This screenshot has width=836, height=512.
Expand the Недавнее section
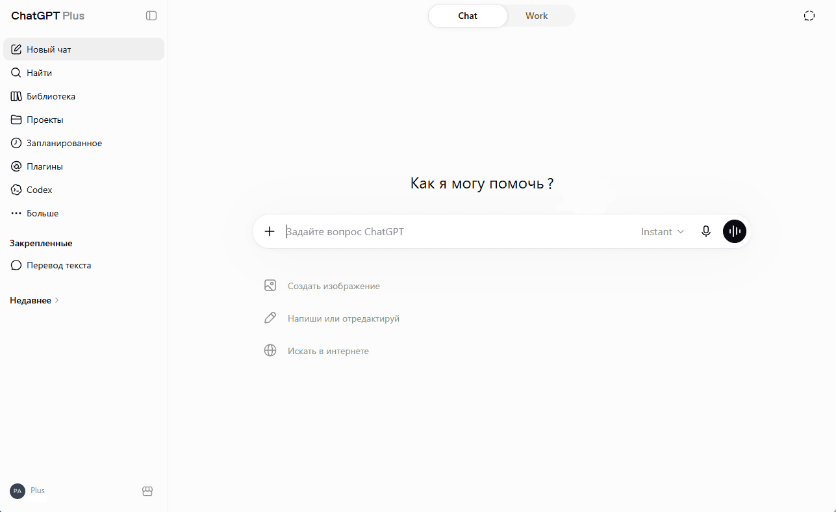pos(34,300)
